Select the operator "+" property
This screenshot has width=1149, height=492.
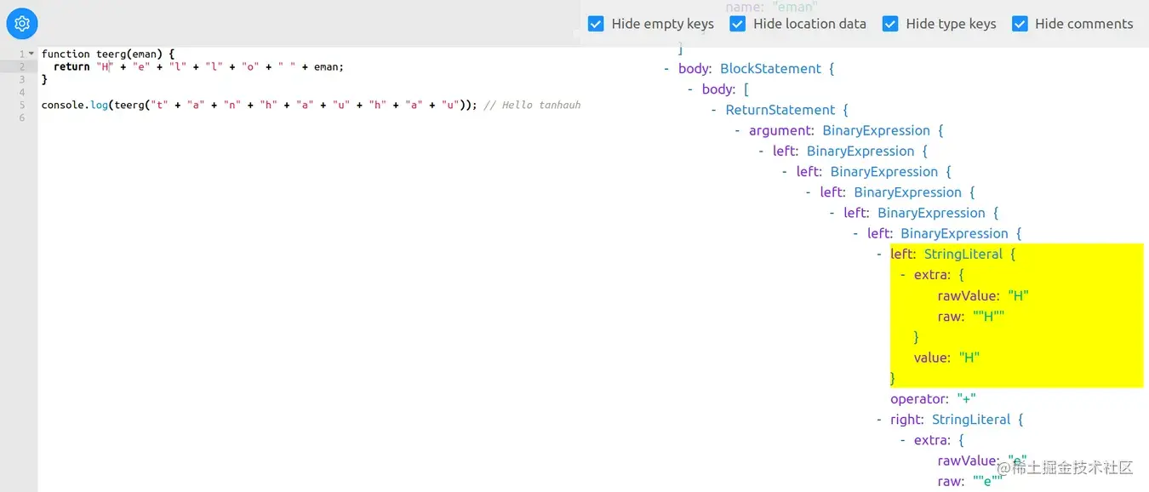(933, 399)
